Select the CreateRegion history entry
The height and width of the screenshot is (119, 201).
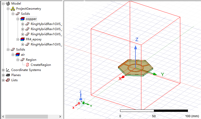[41, 65]
